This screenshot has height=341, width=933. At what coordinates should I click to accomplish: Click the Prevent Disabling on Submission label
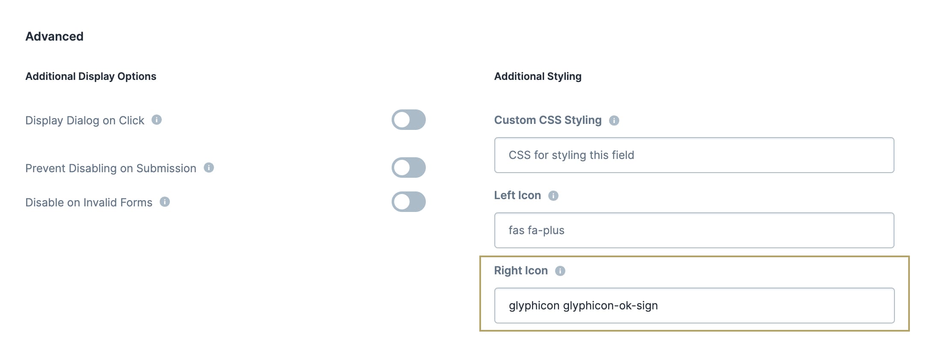[111, 168]
